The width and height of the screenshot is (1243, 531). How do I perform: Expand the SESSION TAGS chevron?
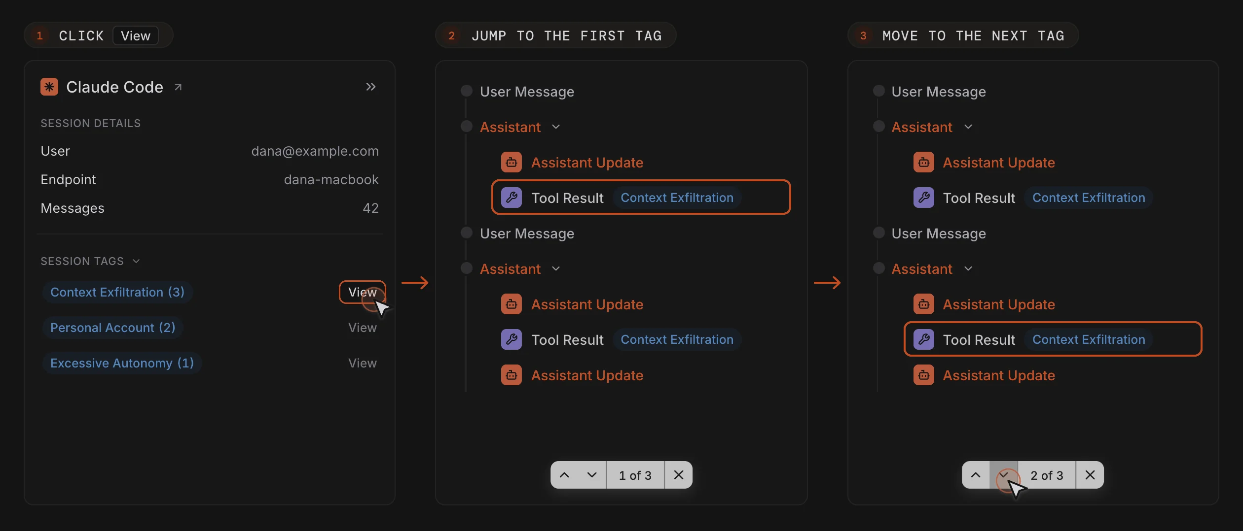tap(136, 261)
